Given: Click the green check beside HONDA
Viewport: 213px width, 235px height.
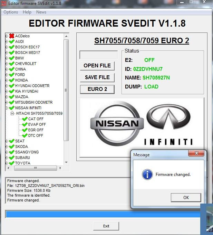Looking at the screenshot, I should click(12, 80).
